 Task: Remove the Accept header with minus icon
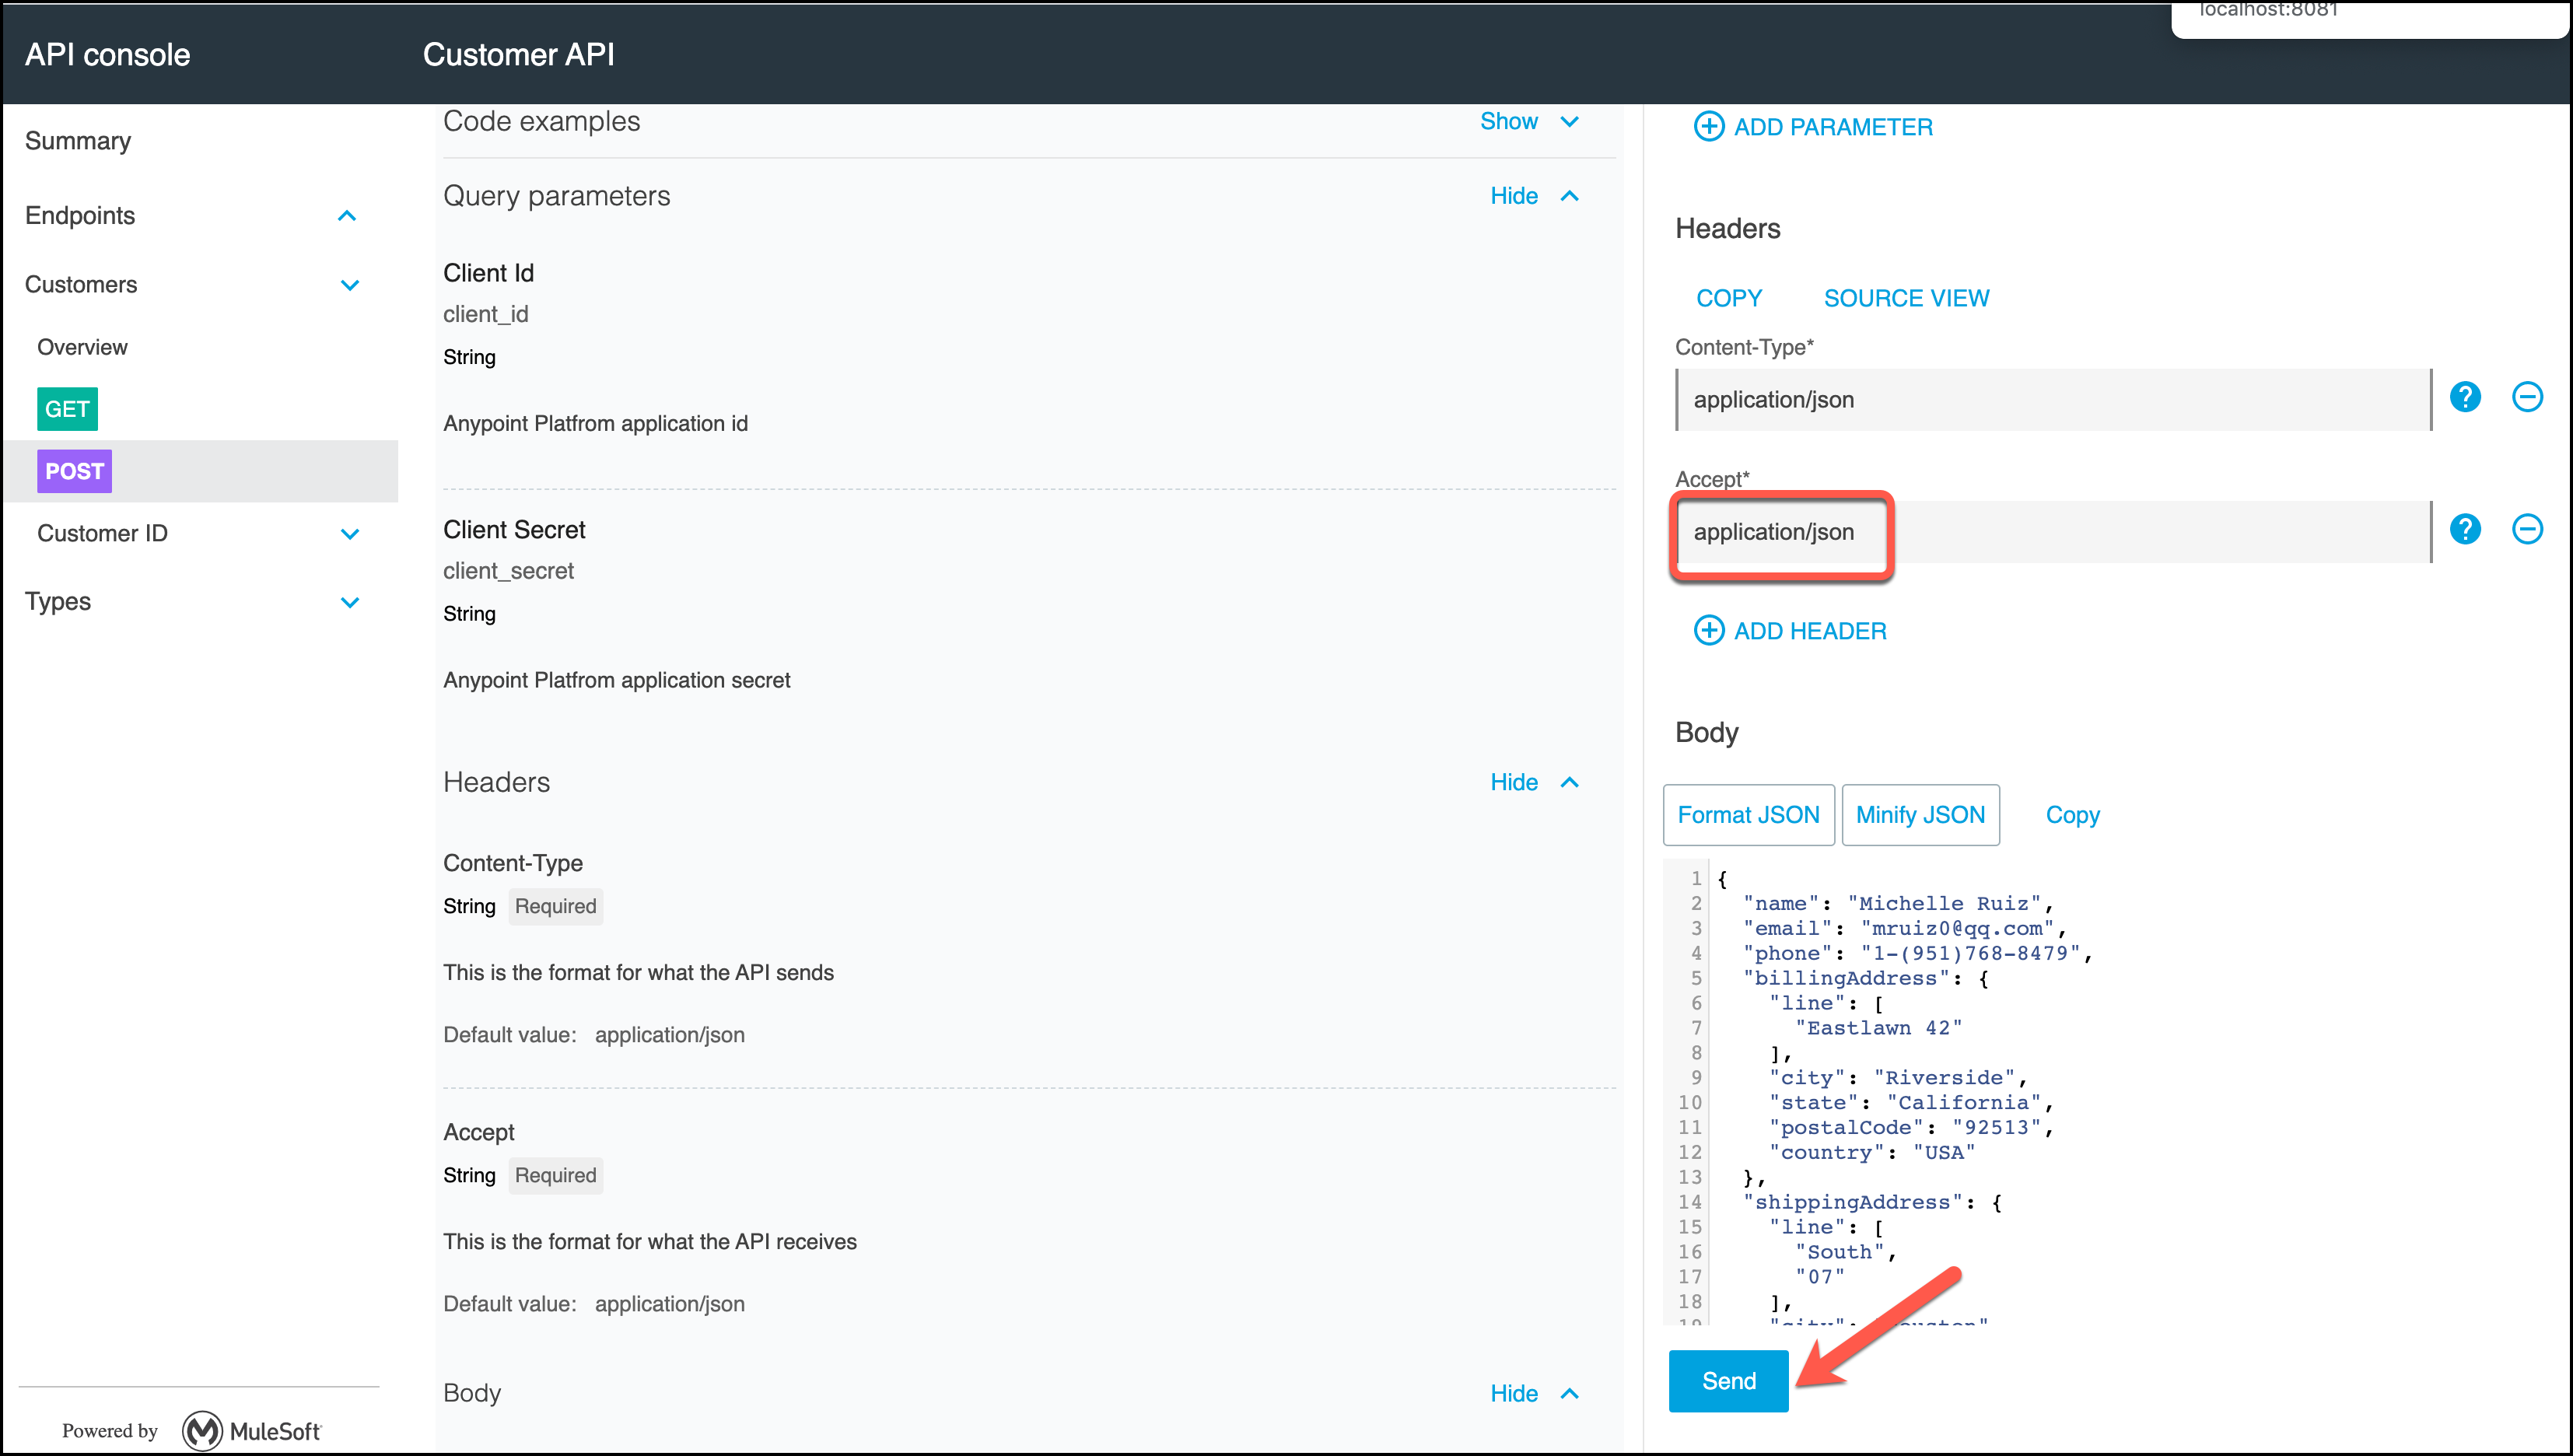pos(2527,529)
